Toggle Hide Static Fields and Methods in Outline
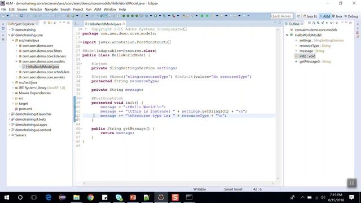The height and width of the screenshot is (203, 361). 323,23
